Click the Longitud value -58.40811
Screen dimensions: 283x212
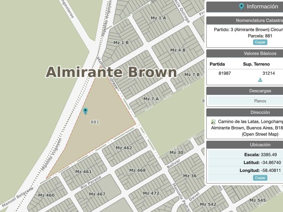271,170
